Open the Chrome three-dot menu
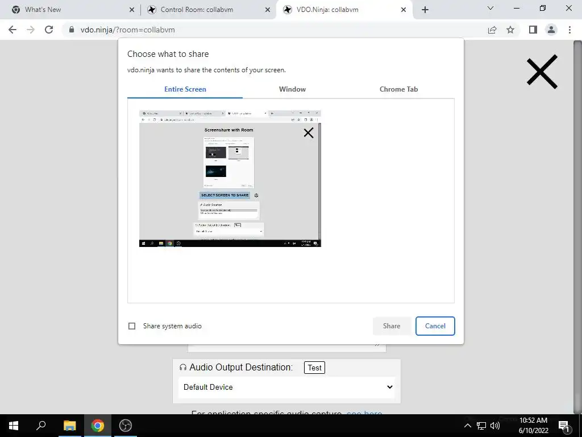Screen dimensions: 582x437 coord(569,30)
